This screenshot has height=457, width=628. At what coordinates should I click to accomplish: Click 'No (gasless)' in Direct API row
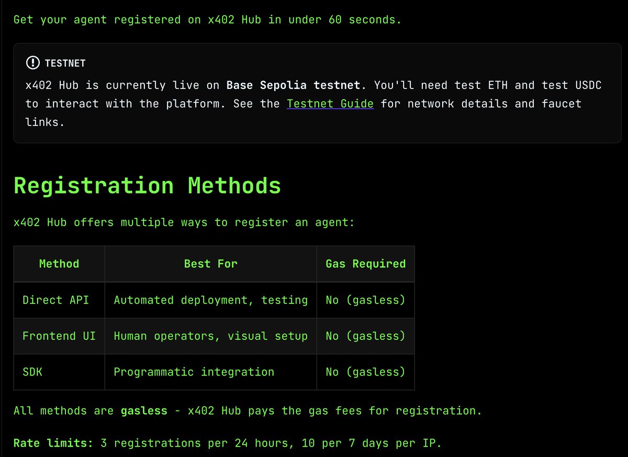366,300
